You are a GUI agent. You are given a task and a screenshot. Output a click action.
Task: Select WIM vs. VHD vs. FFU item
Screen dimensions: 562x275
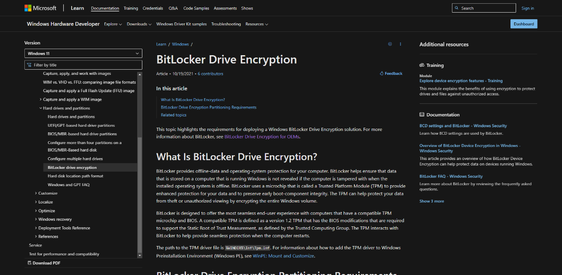89,82
